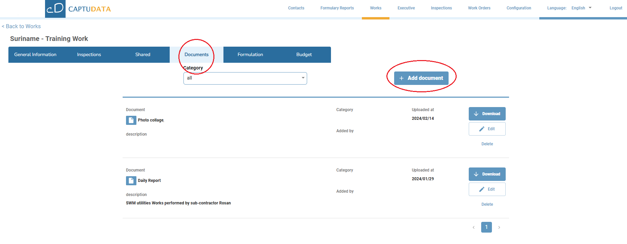Image resolution: width=627 pixels, height=244 pixels.
Task: Open the Category dropdown filter
Action: [x=245, y=78]
